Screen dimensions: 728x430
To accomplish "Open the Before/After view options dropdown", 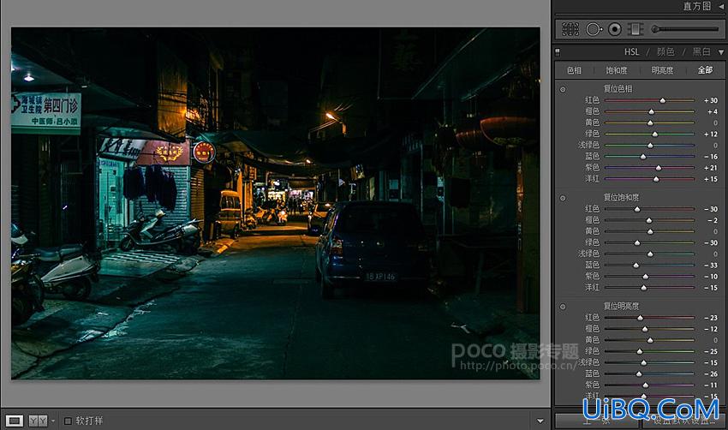I will point(52,421).
